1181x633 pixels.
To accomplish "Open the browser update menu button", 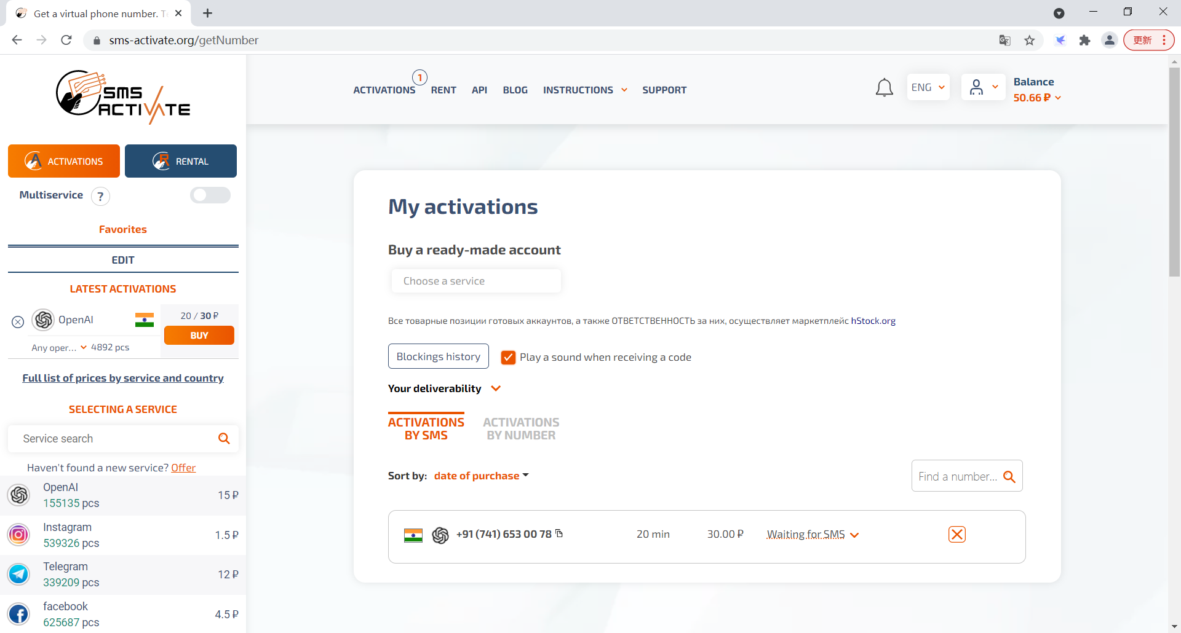I will [1149, 41].
